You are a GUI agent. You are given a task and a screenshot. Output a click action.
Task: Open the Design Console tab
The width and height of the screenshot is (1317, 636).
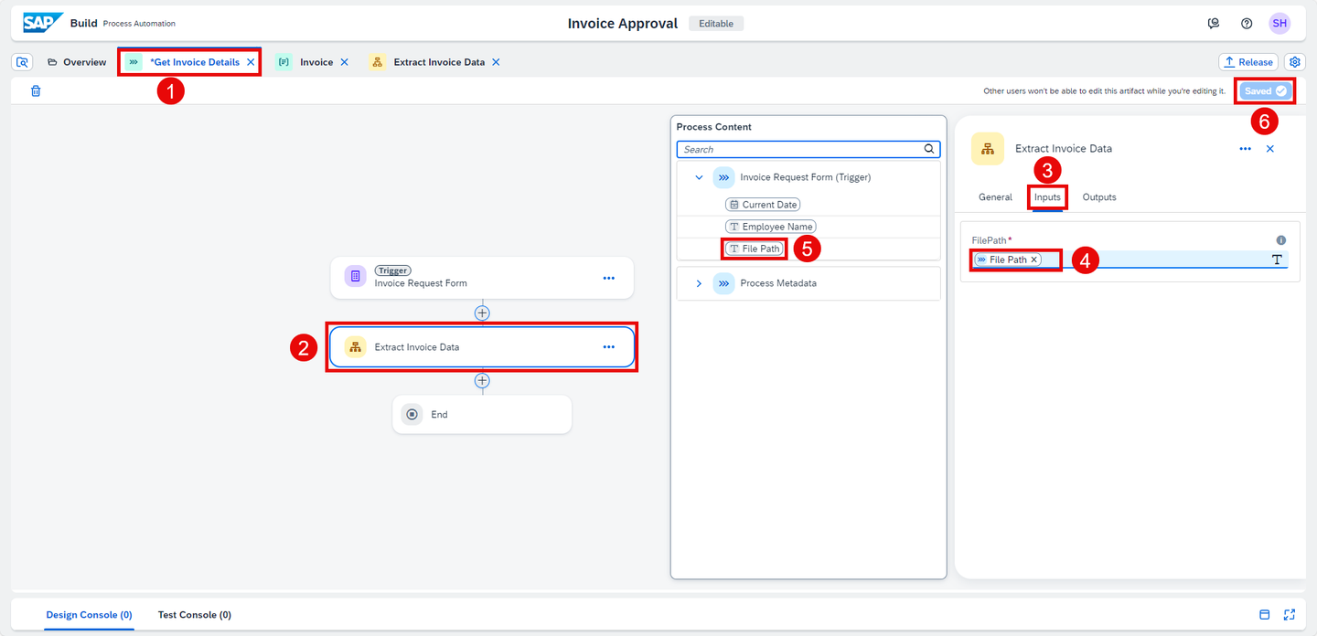[x=90, y=615]
